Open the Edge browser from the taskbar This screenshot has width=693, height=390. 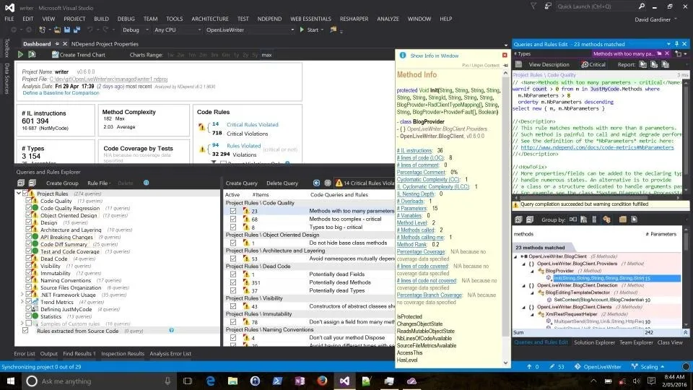click(211, 381)
